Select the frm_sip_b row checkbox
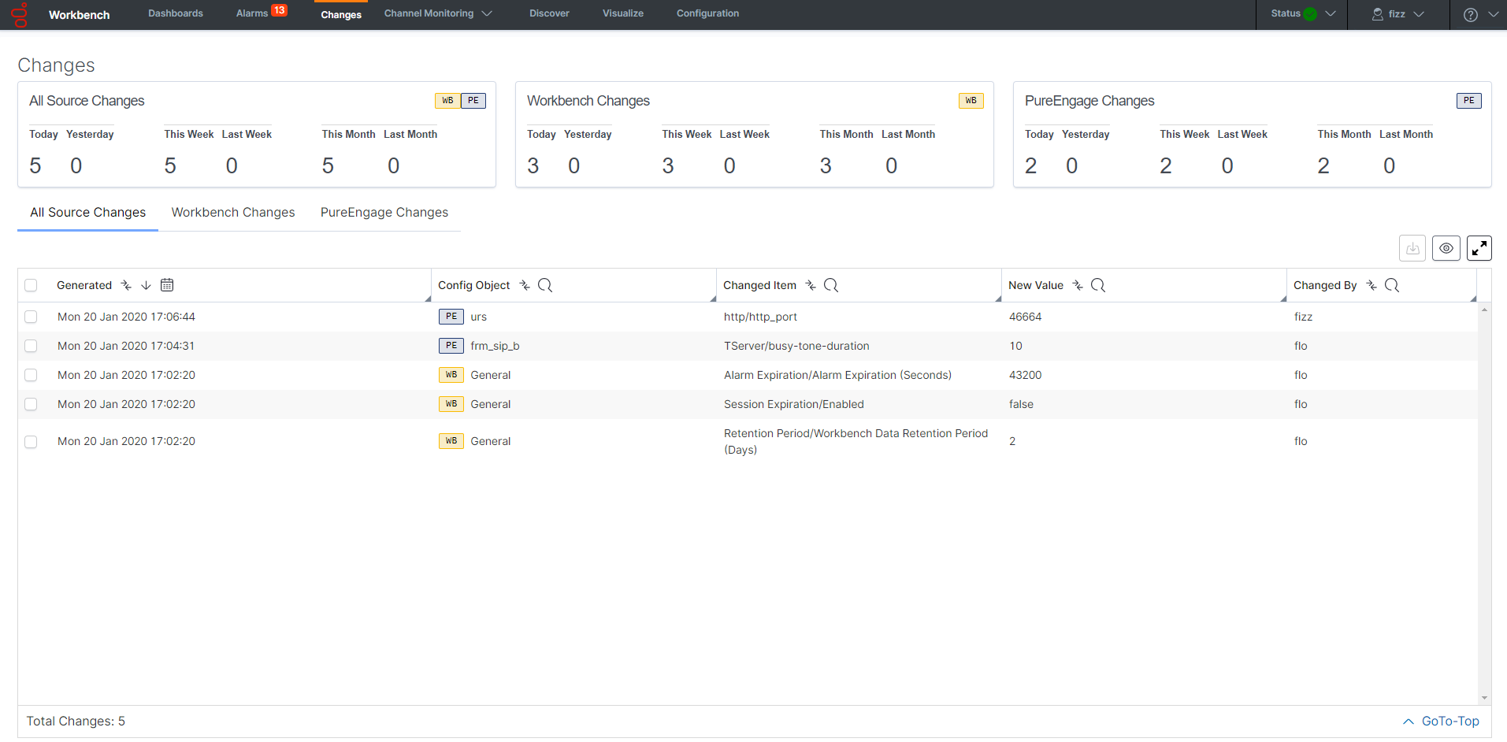The image size is (1507, 742). click(x=31, y=346)
